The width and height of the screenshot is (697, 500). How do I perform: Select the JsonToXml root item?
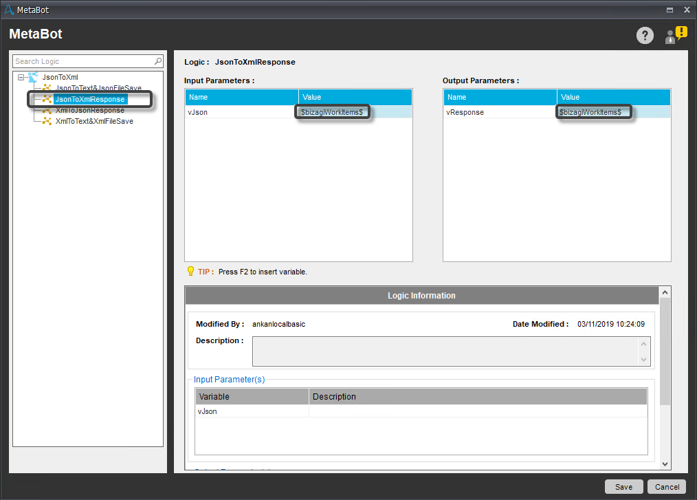point(60,77)
